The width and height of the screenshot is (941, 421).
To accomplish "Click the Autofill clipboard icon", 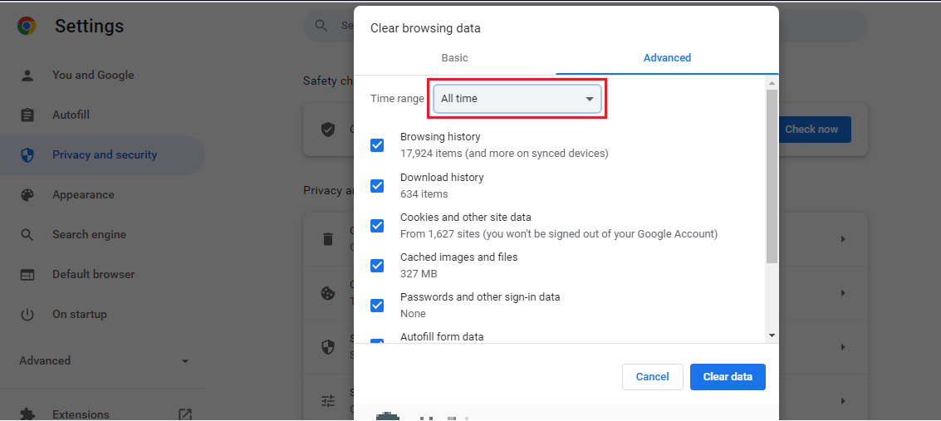I will click(x=27, y=115).
